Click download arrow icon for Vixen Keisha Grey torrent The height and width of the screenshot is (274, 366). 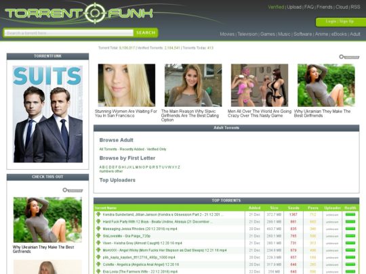click(98, 243)
